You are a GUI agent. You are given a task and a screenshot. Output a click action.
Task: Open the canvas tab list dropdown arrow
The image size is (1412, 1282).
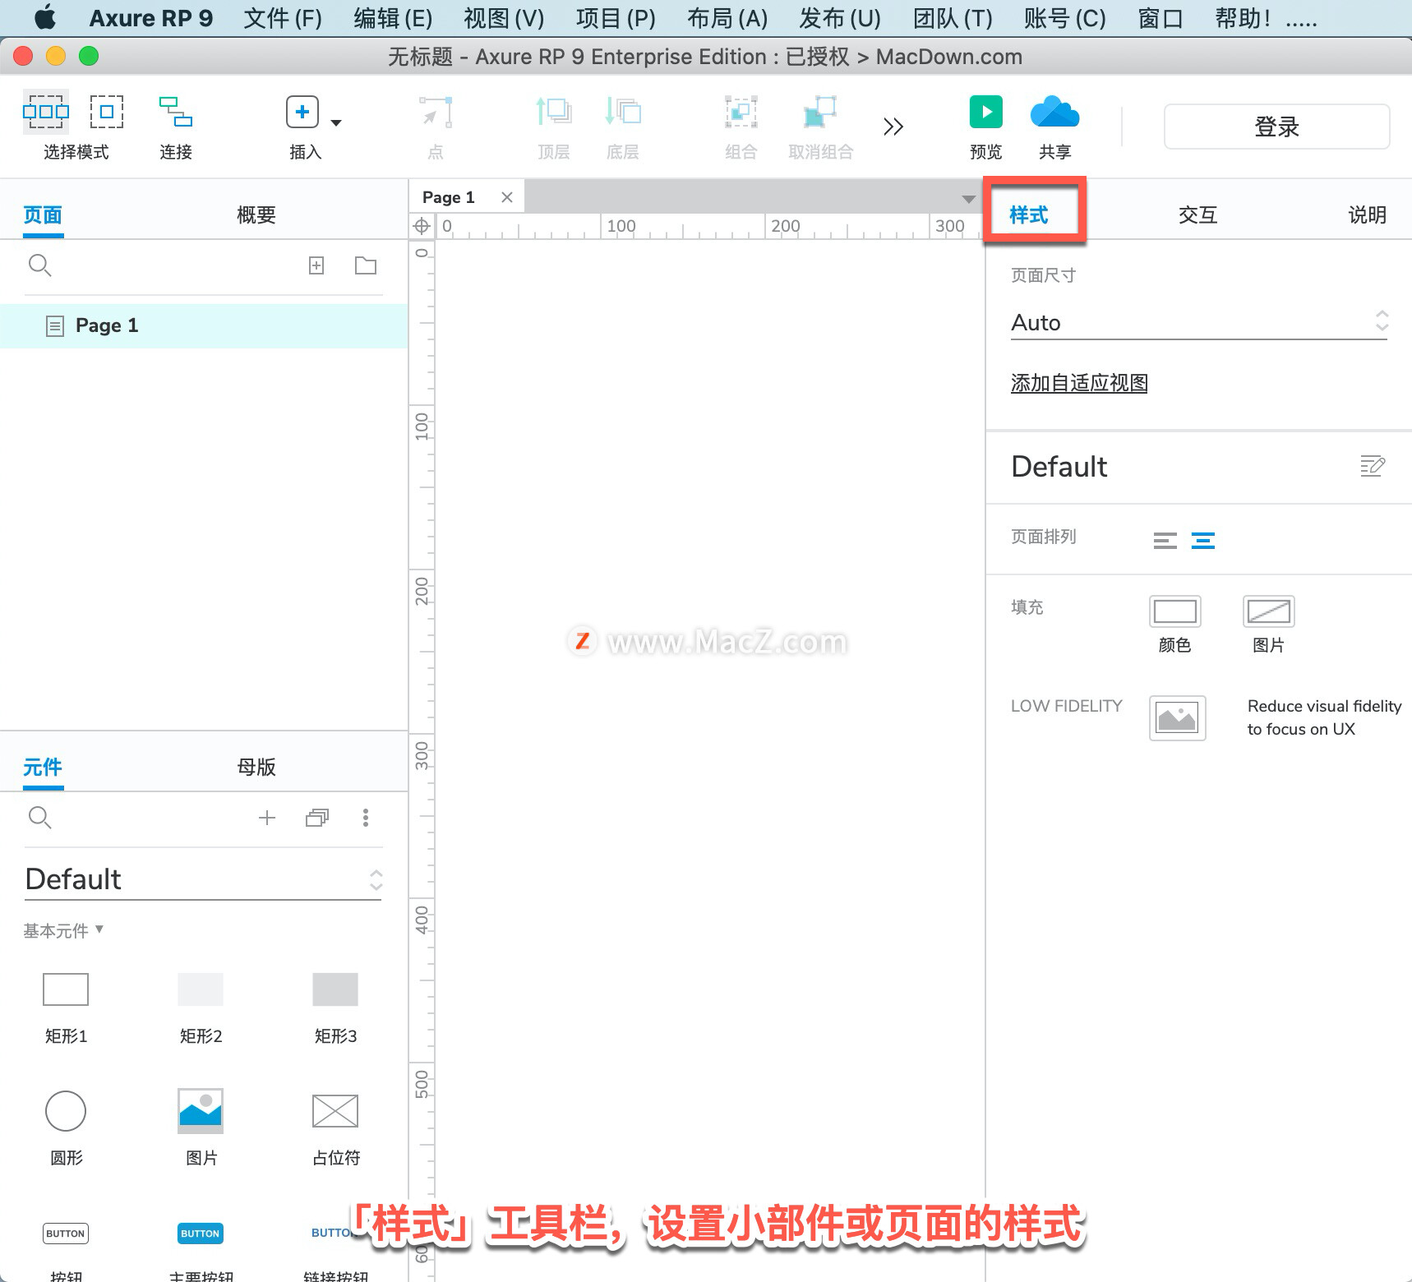pyautogui.click(x=969, y=199)
